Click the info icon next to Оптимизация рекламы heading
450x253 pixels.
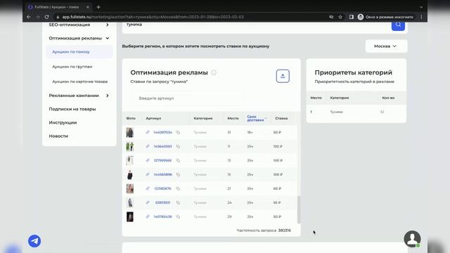[214, 72]
